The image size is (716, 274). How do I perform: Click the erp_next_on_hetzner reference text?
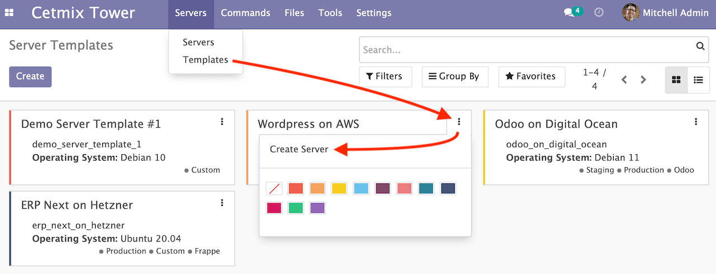click(x=78, y=225)
